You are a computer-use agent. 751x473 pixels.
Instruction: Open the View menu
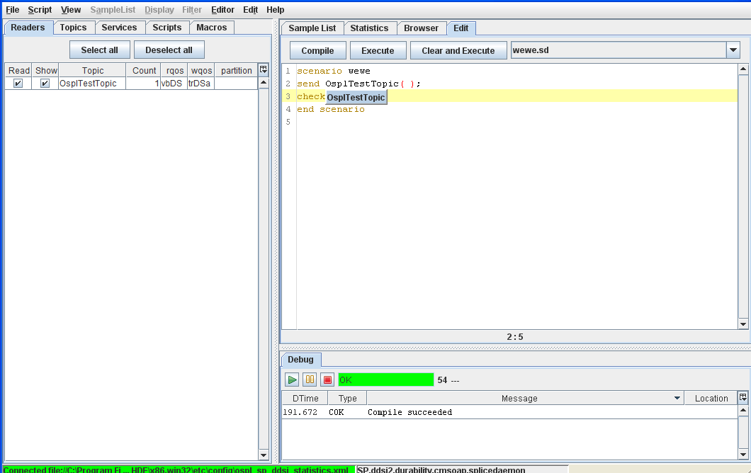tap(71, 10)
